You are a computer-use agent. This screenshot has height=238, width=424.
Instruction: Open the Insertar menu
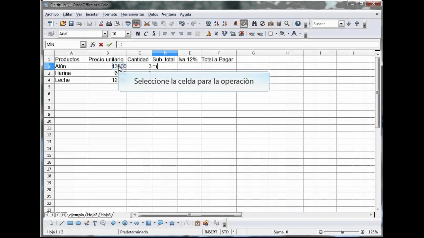[x=92, y=14]
